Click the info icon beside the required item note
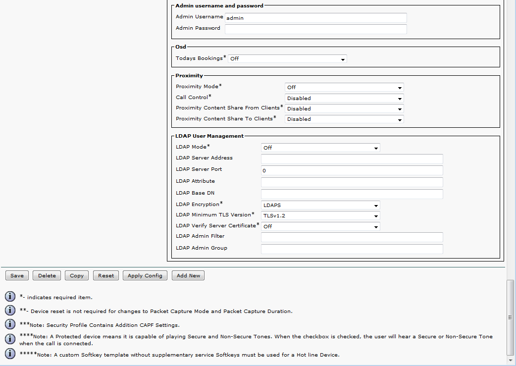Image resolution: width=516 pixels, height=366 pixels. [10, 297]
